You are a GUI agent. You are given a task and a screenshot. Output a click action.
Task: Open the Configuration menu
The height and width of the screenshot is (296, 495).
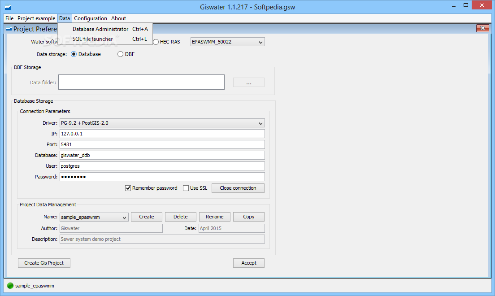coord(91,18)
